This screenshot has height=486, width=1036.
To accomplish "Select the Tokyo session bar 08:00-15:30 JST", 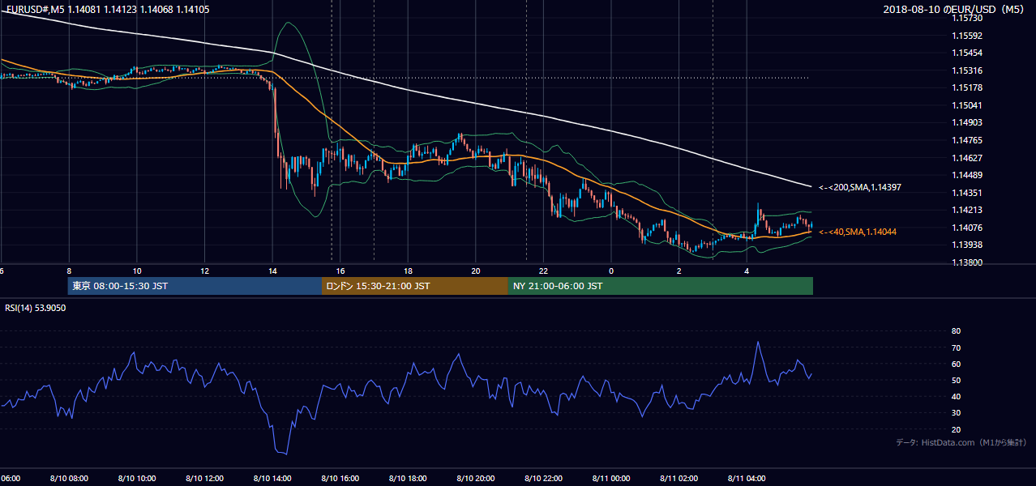I will click(195, 286).
